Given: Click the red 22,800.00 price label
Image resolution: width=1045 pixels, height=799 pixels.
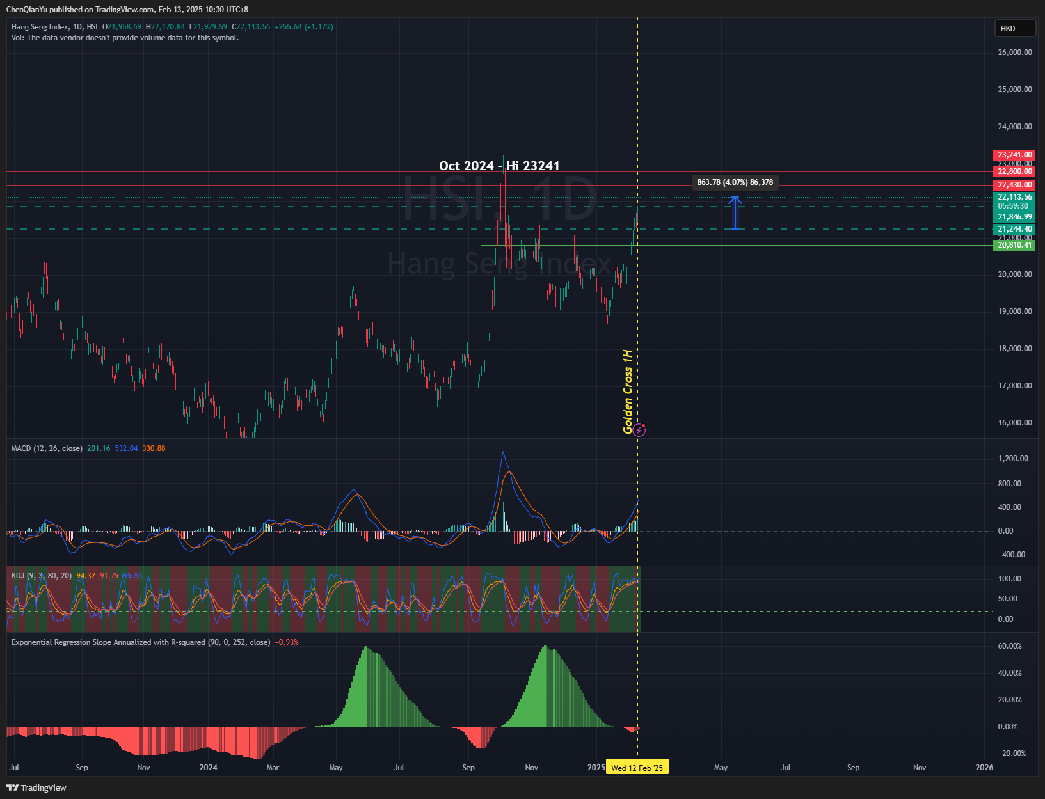Looking at the screenshot, I should pos(1015,171).
